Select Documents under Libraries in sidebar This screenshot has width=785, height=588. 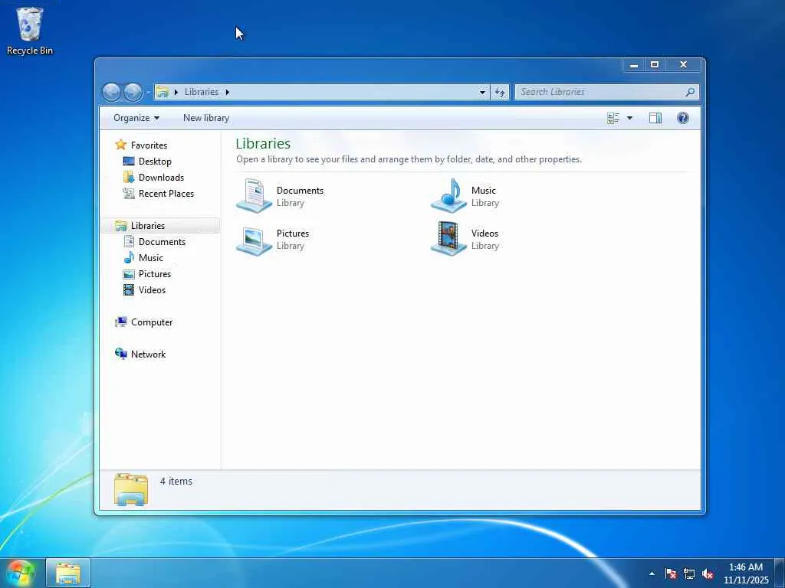pos(162,242)
